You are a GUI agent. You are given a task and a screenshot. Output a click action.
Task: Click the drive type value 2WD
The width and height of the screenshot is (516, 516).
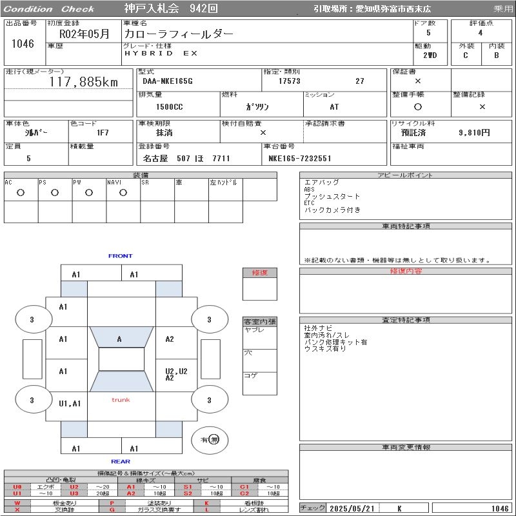tap(430, 55)
